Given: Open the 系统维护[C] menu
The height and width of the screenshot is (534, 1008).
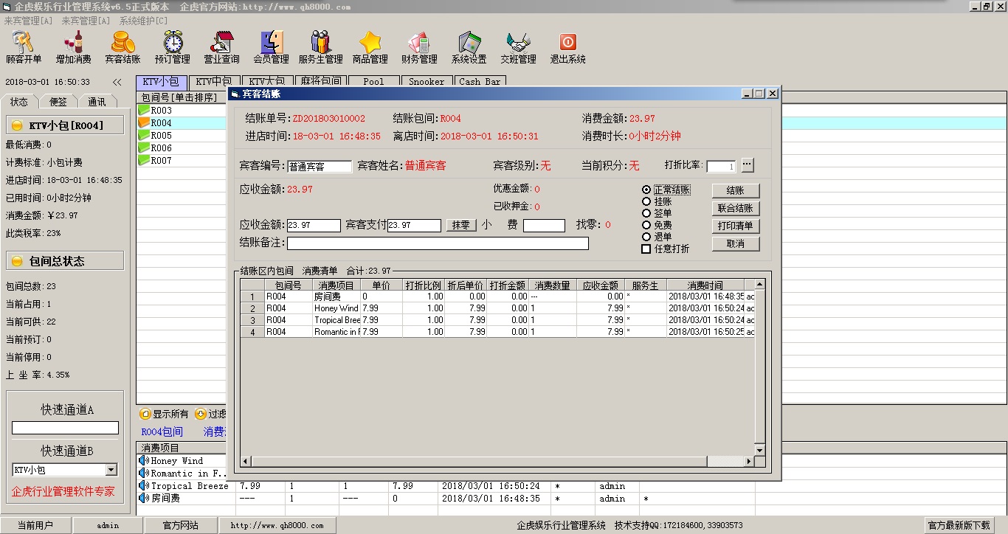Looking at the screenshot, I should tap(143, 21).
